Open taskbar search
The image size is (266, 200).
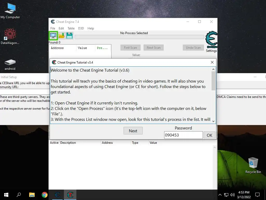(x=19, y=195)
